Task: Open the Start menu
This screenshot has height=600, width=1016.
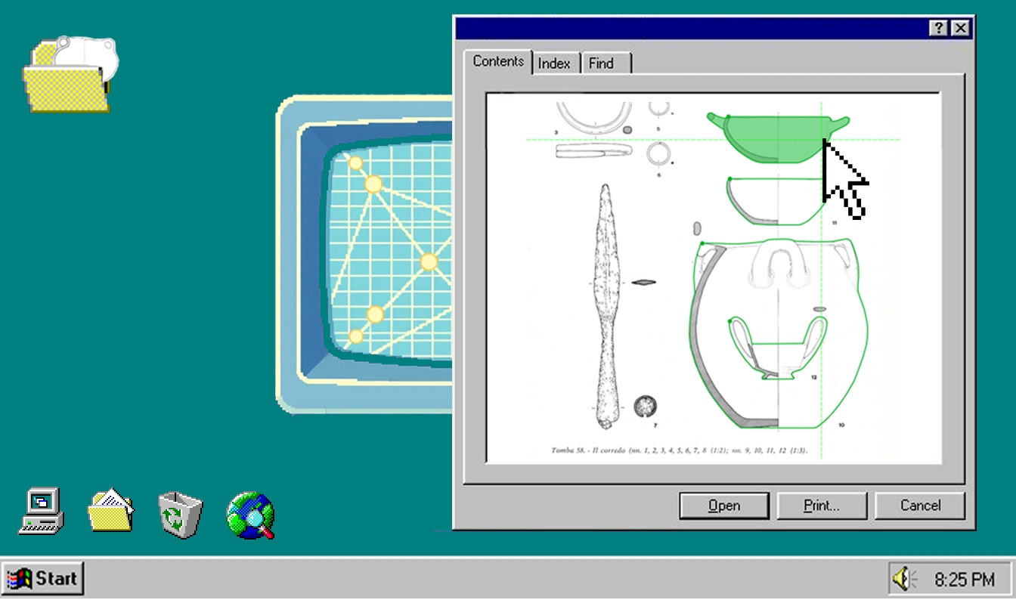Action: (43, 579)
